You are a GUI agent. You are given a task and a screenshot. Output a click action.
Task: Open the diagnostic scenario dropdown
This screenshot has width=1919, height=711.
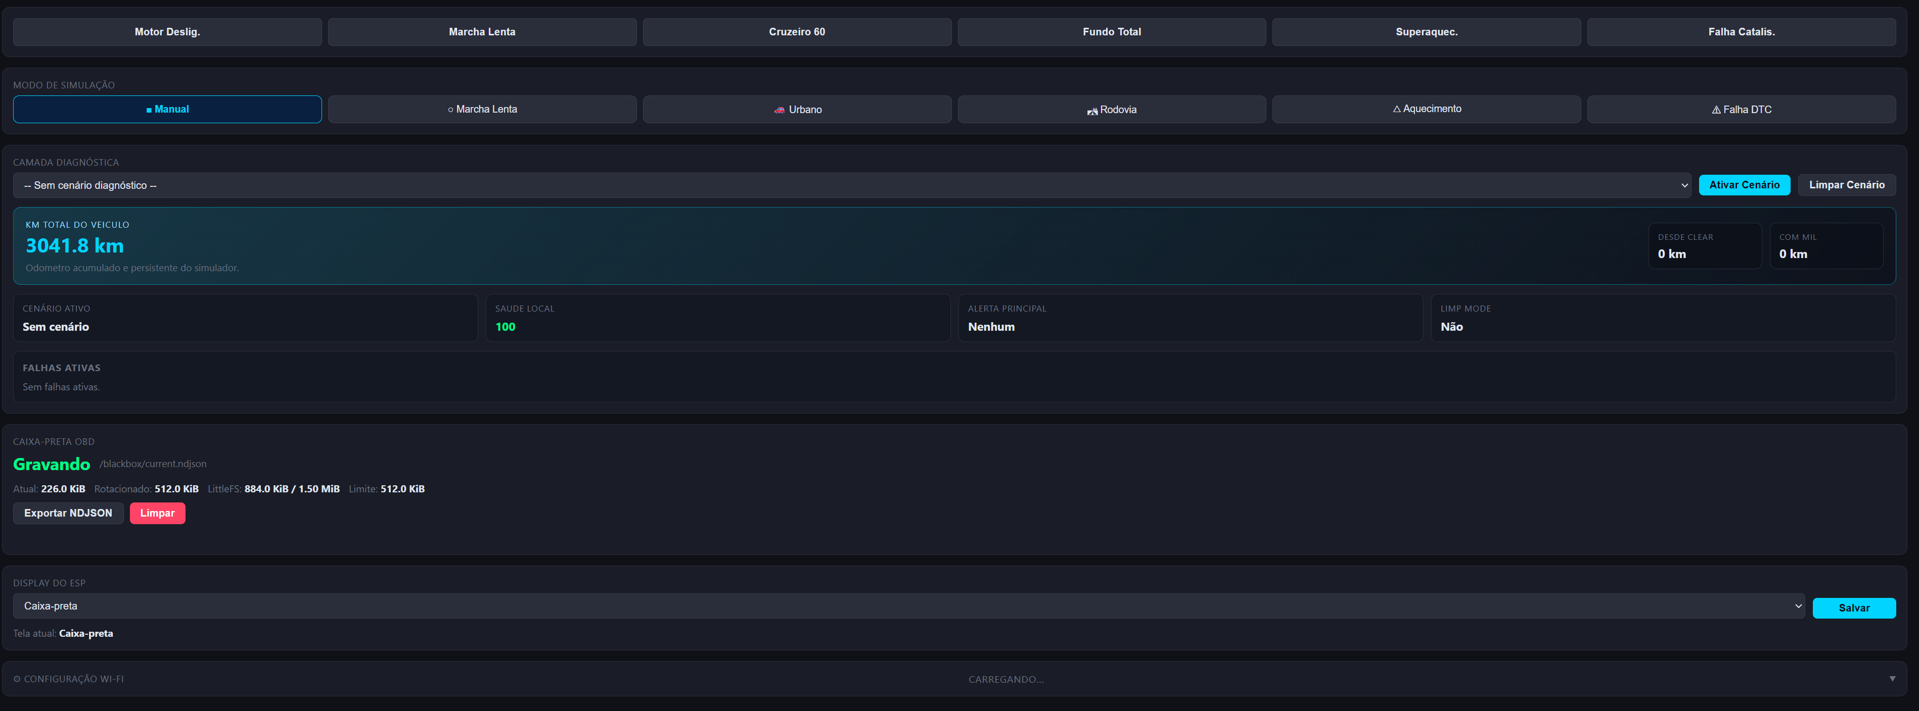tap(852, 185)
